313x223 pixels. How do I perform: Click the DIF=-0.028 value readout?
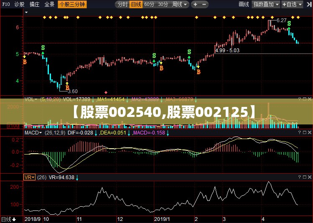[x=81, y=133]
